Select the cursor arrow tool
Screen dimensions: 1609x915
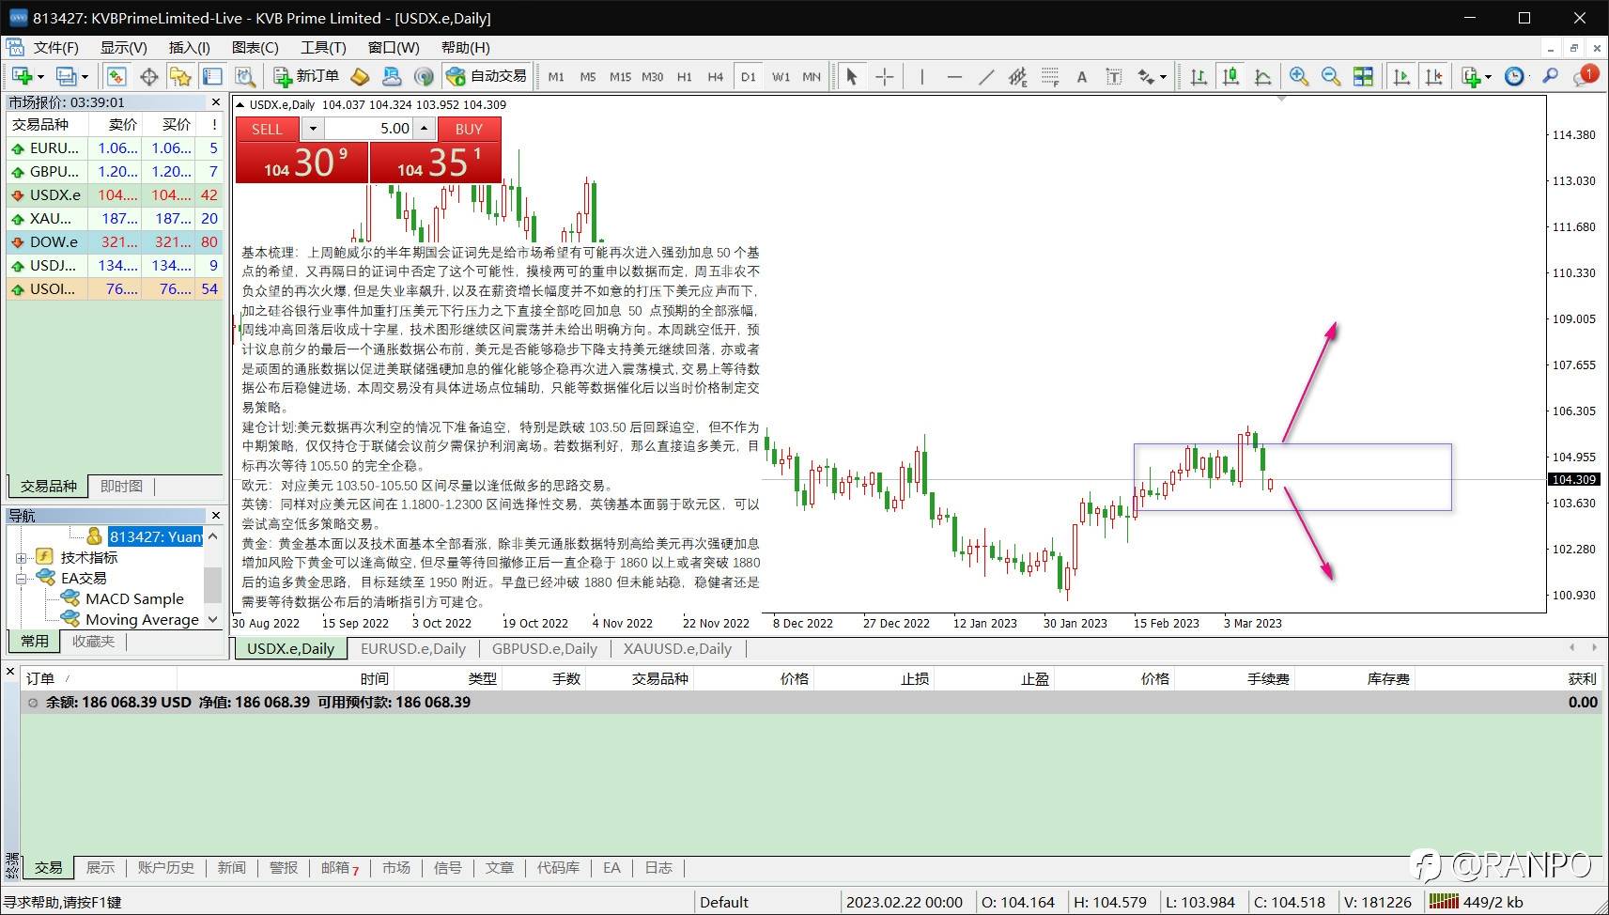(x=852, y=76)
